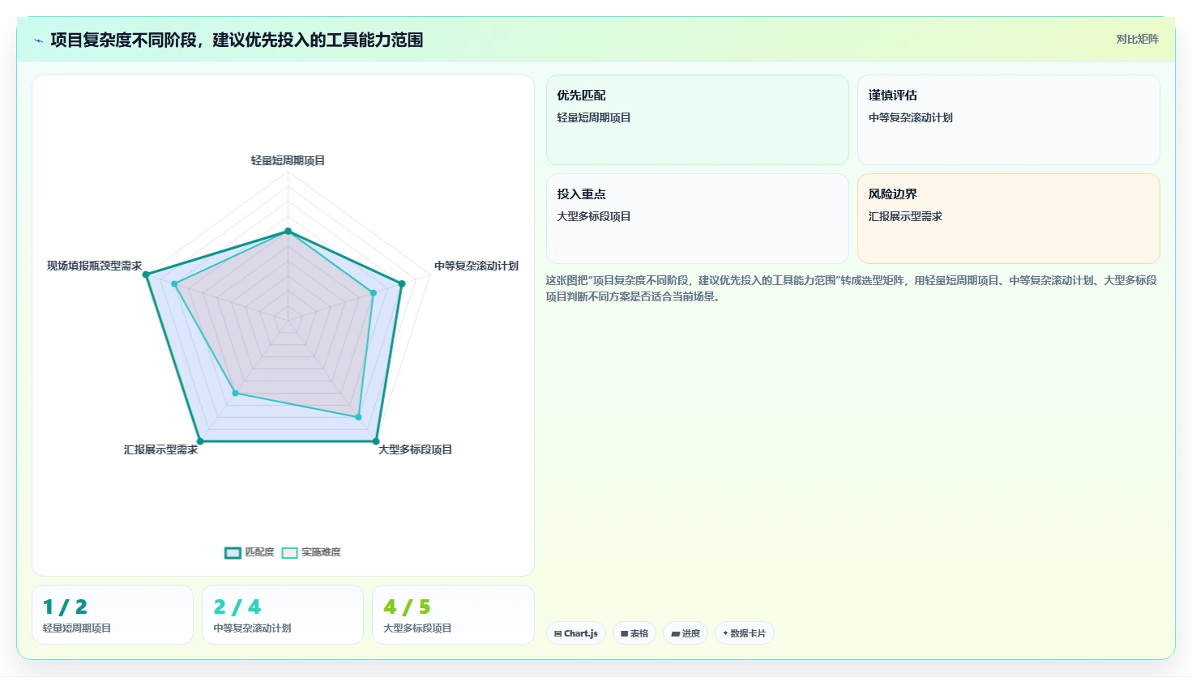Click the 轻量短周期项目 radar axis label
1192x677 pixels.
(x=288, y=160)
